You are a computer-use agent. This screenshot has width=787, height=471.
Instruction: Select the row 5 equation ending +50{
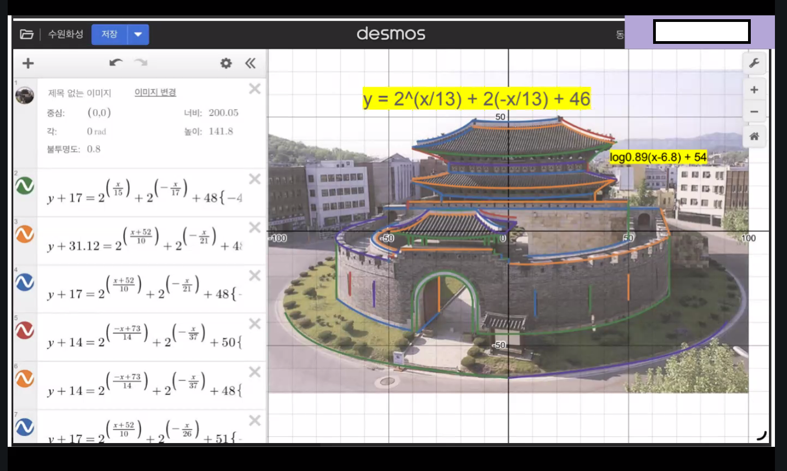[145, 337]
